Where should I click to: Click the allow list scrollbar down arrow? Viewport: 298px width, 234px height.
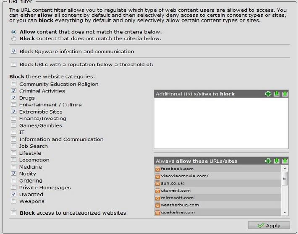click(x=285, y=213)
